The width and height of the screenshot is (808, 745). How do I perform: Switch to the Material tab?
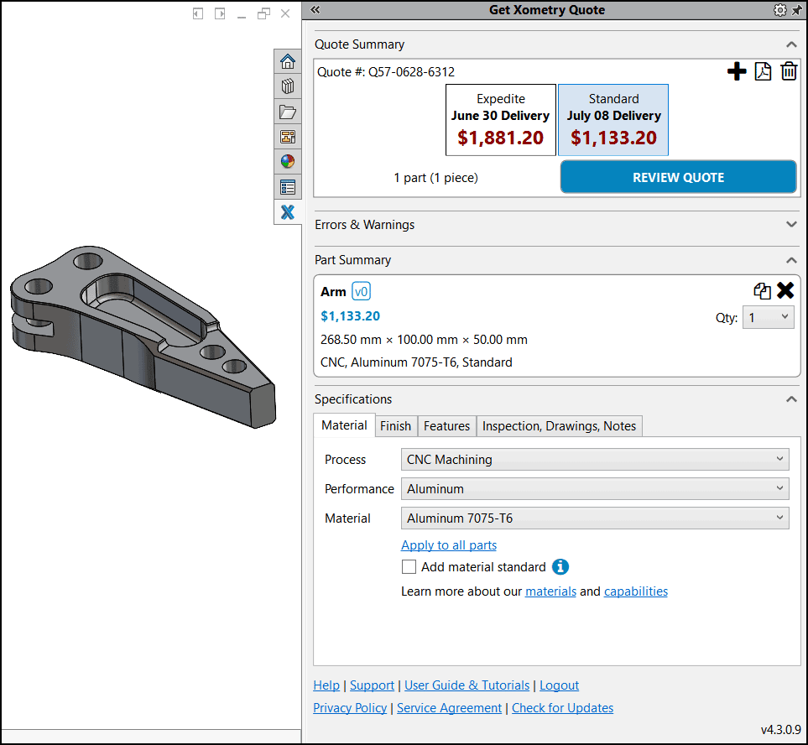[344, 425]
